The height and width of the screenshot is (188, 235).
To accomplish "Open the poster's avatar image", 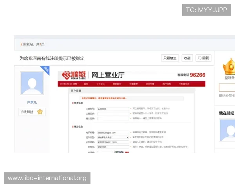I will pyautogui.click(x=32, y=83).
